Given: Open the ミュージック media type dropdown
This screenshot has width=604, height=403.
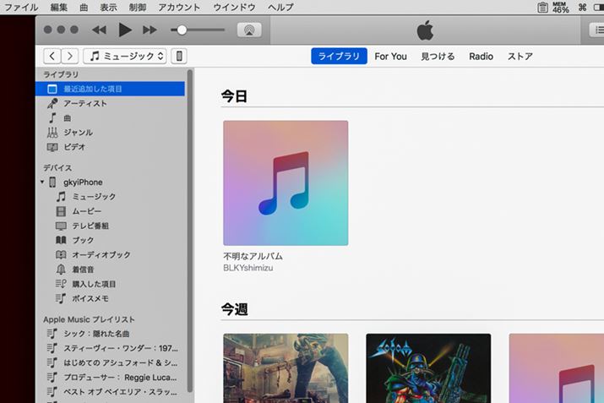Looking at the screenshot, I should pos(125,57).
